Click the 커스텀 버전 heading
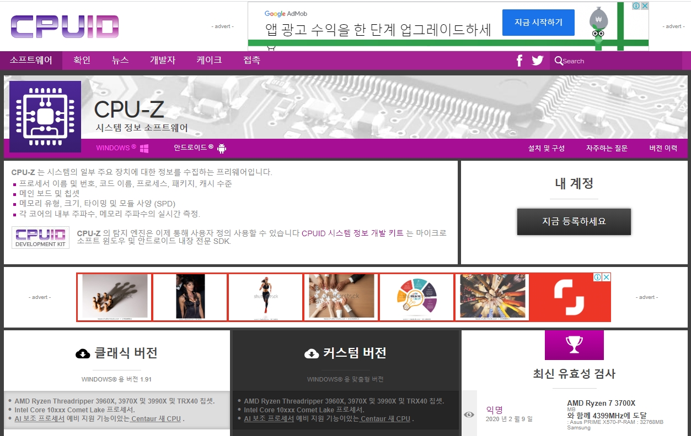691x436 pixels. [355, 353]
